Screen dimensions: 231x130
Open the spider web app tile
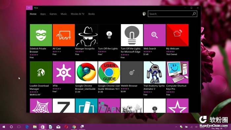pos(41,106)
